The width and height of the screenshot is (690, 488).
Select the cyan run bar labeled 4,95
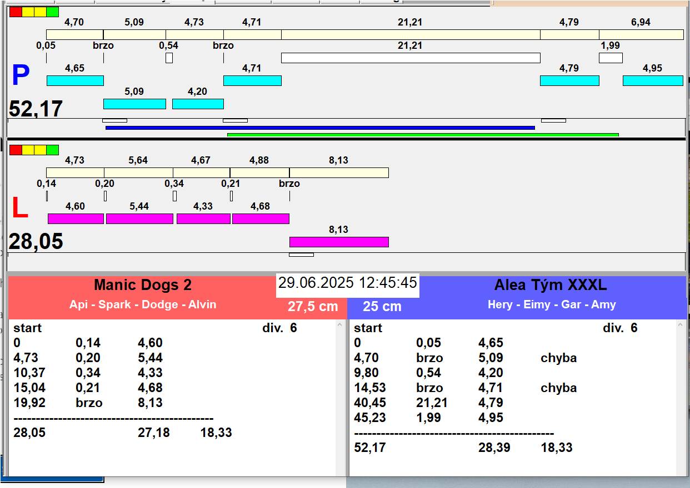(653, 80)
